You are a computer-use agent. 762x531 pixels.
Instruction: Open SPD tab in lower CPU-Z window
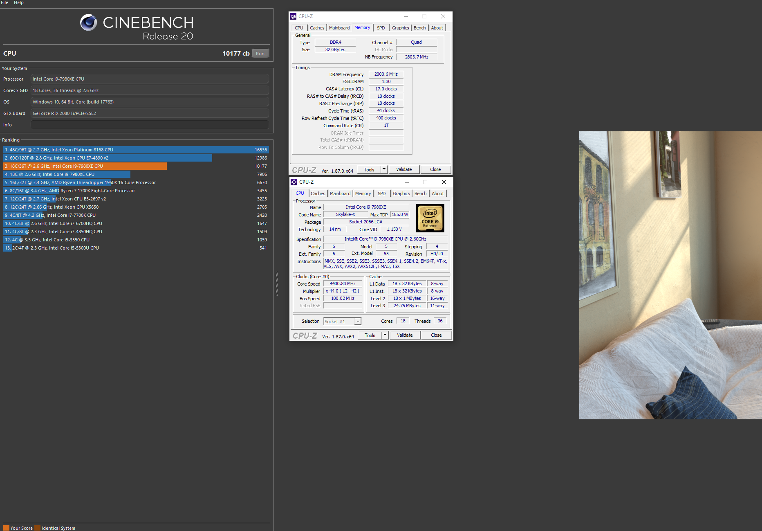382,193
